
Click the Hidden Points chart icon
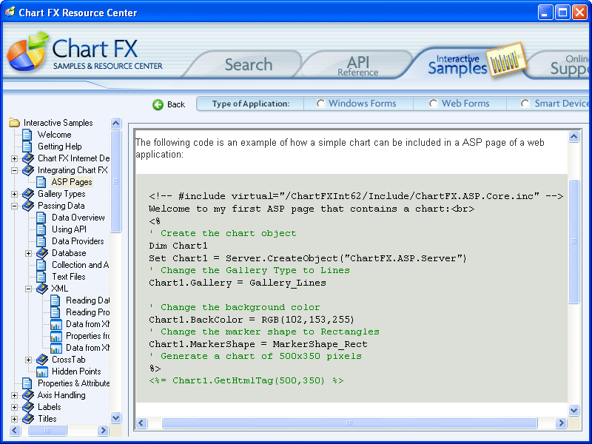[41, 371]
